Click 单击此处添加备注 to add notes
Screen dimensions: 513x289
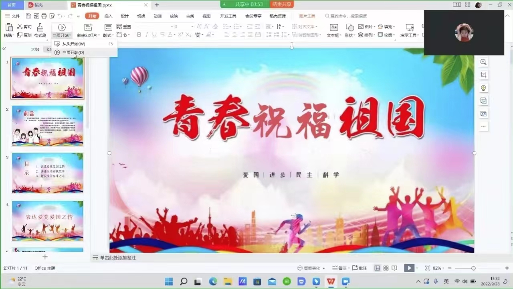(x=118, y=258)
